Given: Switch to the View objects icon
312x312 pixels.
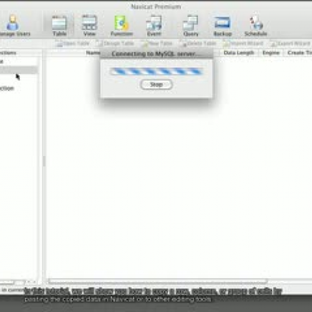Looking at the screenshot, I should click(x=89, y=26).
